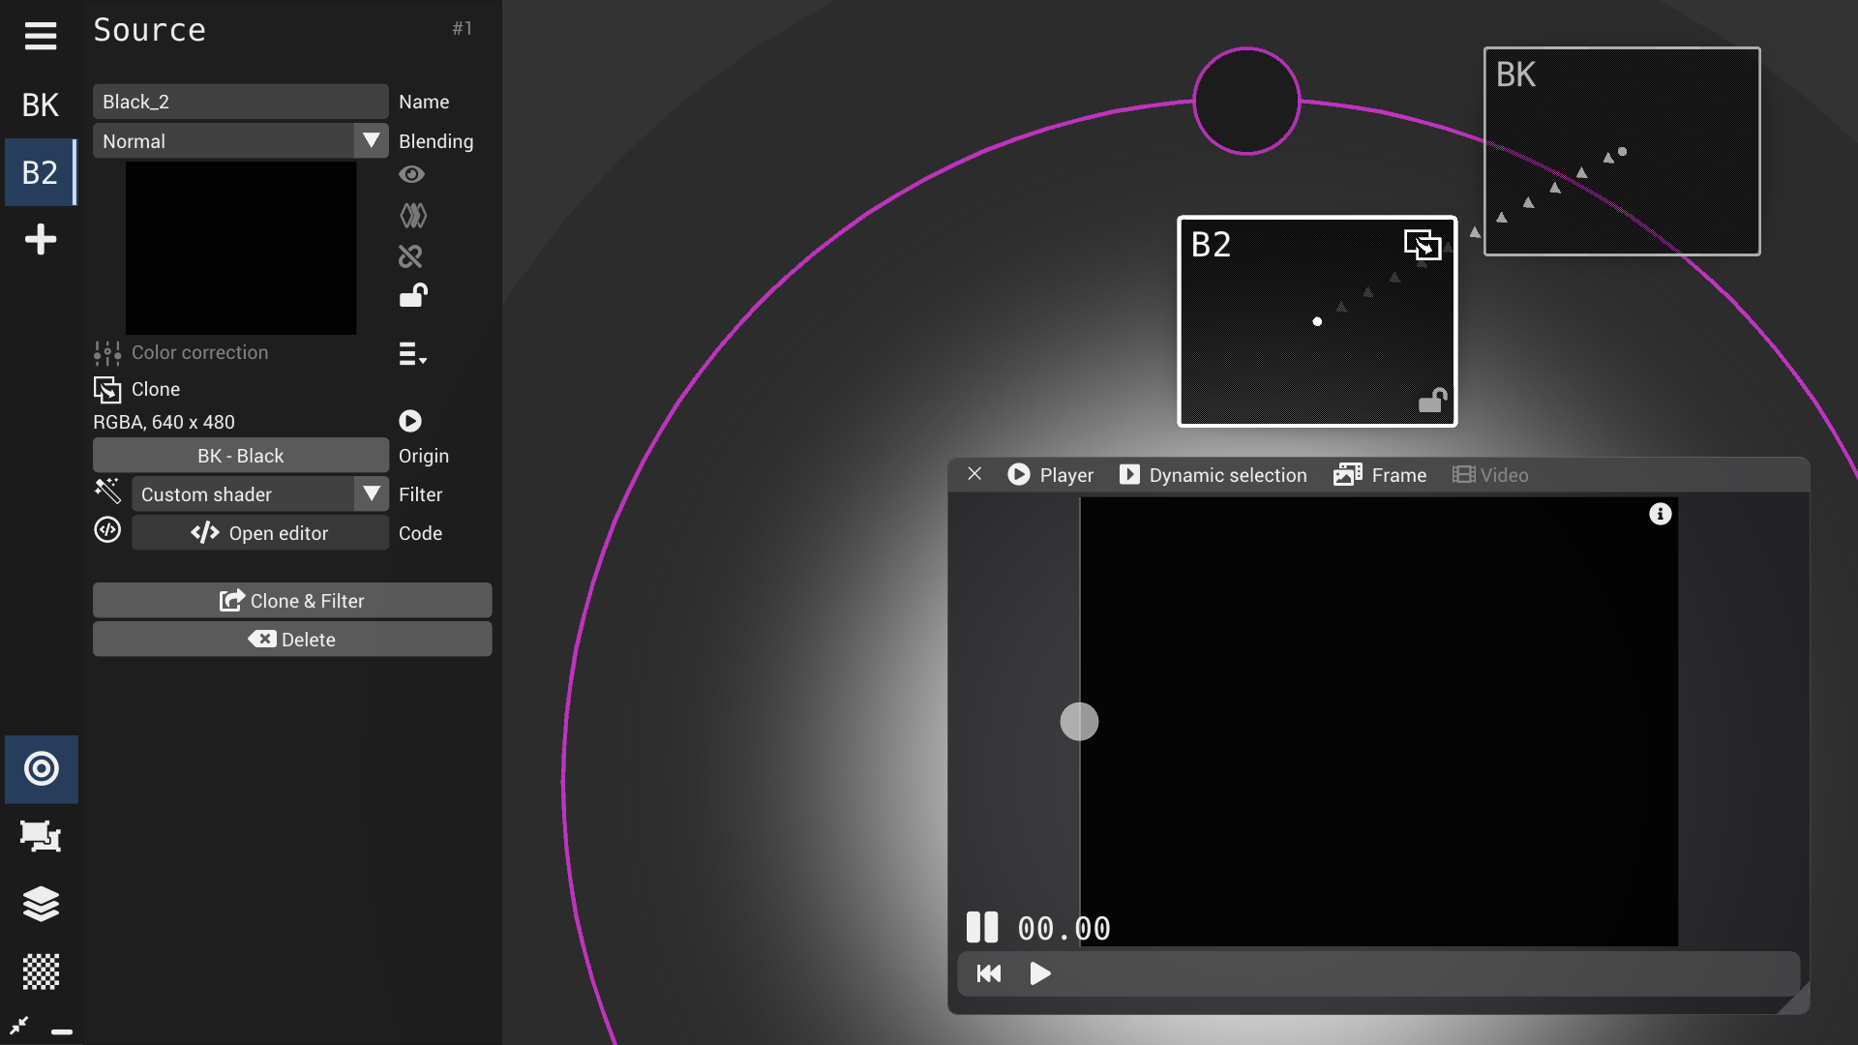Viewport: 1858px width, 1045px height.
Task: Open the magic wand filter icon
Action: coord(106,492)
